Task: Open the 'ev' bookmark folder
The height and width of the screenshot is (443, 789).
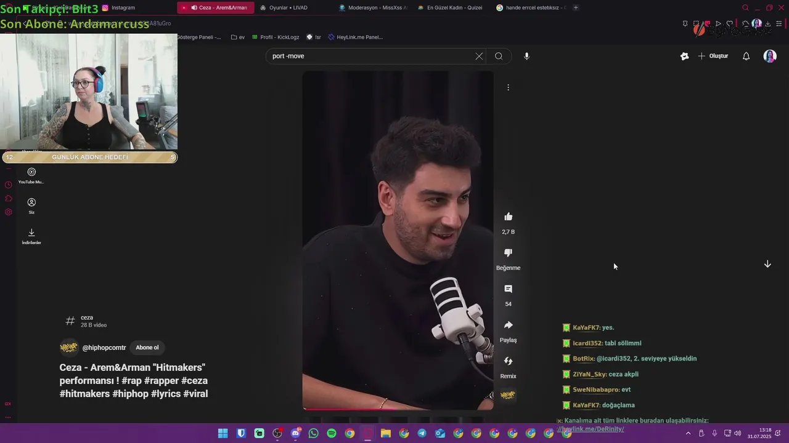Action: click(x=238, y=37)
